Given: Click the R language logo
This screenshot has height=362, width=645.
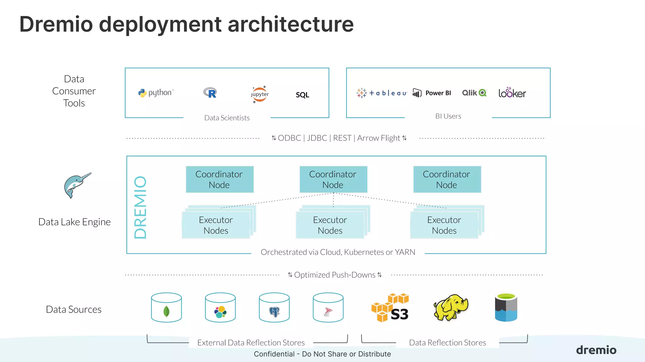Looking at the screenshot, I should [x=210, y=93].
